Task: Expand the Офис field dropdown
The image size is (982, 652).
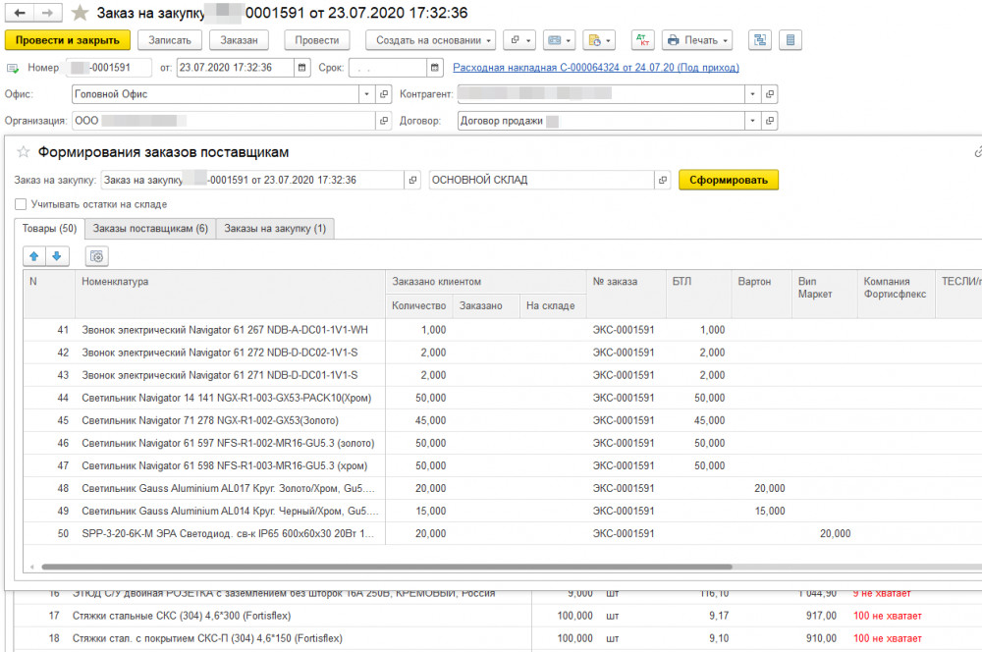Action: click(x=368, y=94)
